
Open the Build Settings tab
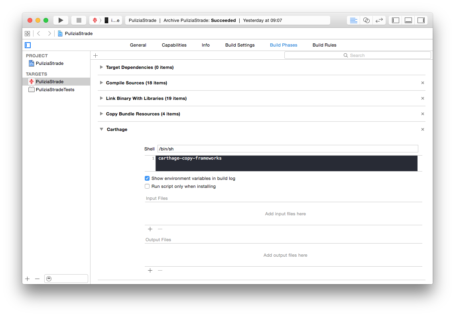(240, 45)
